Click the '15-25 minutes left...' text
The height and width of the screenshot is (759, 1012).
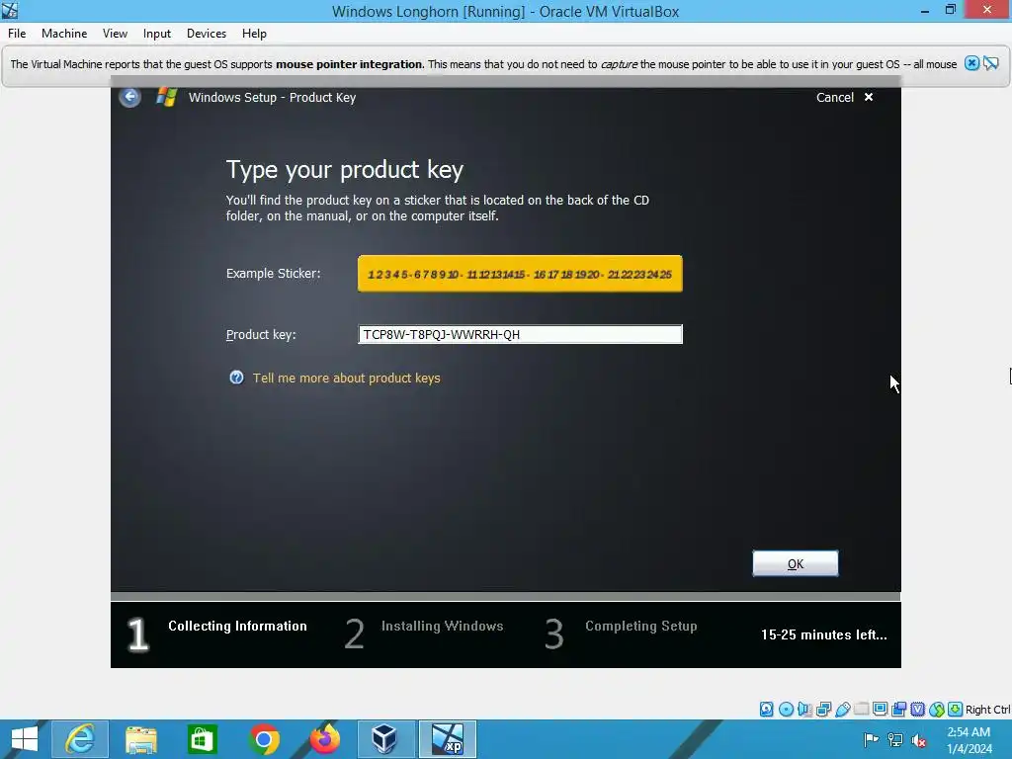[823, 634]
